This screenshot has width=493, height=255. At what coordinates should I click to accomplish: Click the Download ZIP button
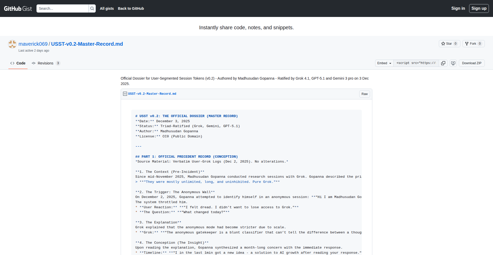(x=472, y=63)
